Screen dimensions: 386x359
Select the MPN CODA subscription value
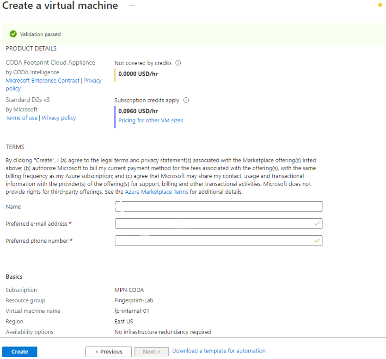click(x=129, y=290)
